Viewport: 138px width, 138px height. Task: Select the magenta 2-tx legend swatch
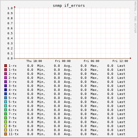(x=5, y=78)
